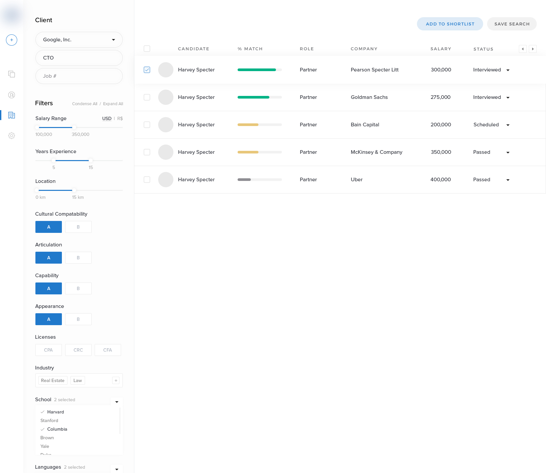This screenshot has width=546, height=473.
Task: Select Capability grade B
Action: 78,288
